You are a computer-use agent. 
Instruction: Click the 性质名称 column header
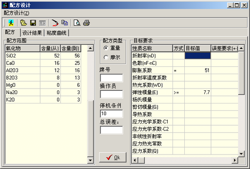click(x=152, y=48)
